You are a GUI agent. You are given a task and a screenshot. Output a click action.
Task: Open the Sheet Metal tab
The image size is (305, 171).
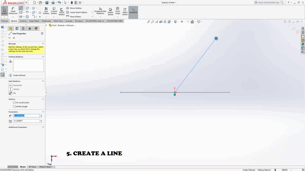point(34,21)
